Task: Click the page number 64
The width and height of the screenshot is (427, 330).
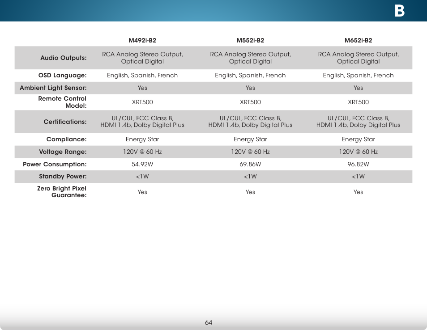Action: click(208, 323)
